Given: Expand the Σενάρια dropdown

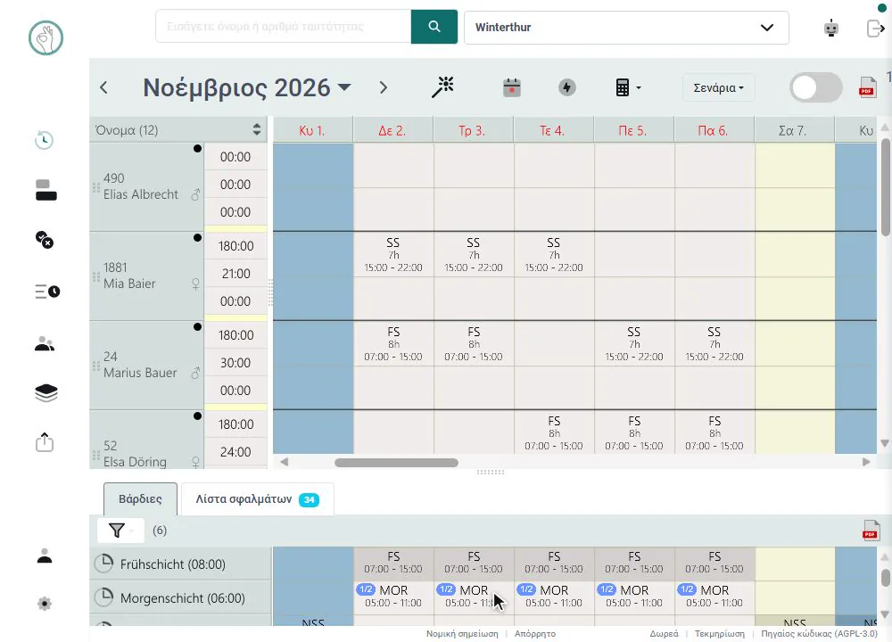Looking at the screenshot, I should tap(718, 87).
